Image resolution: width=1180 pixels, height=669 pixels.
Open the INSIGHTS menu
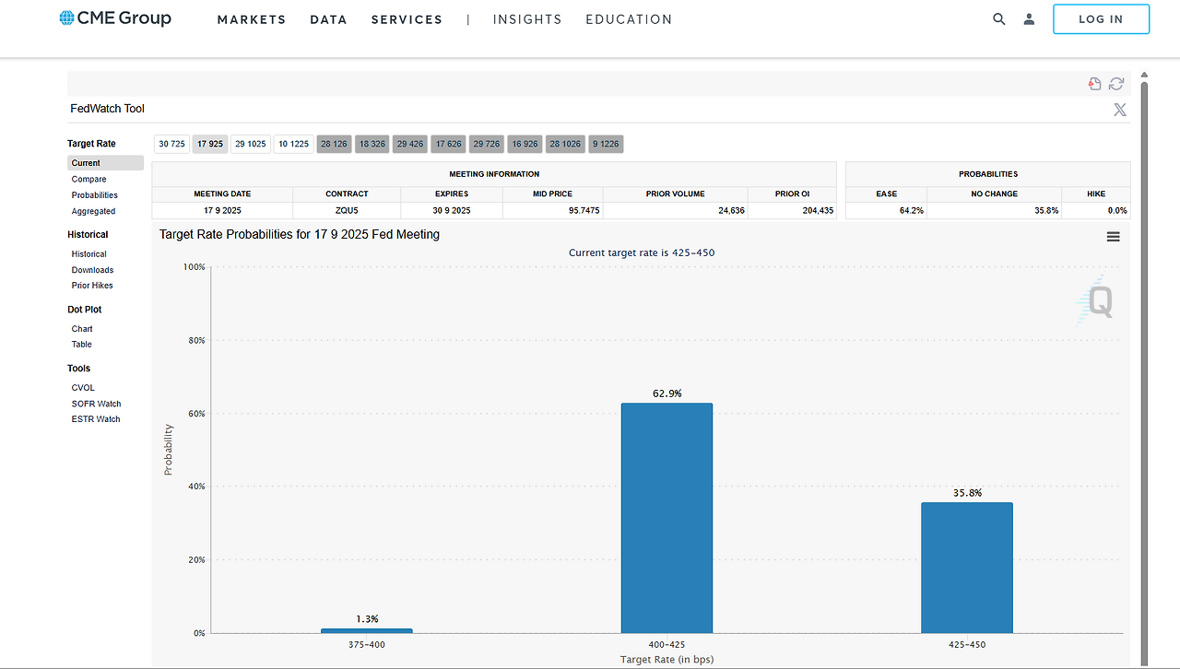527,19
